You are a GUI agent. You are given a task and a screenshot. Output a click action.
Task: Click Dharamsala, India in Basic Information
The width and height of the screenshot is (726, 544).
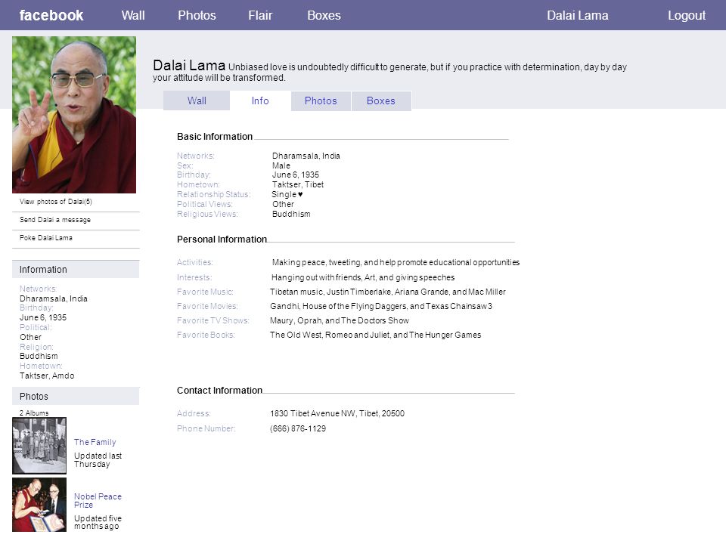coord(306,156)
